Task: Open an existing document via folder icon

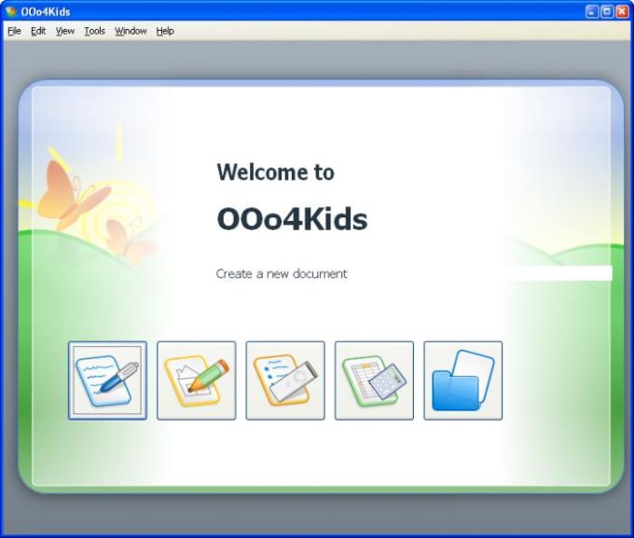Action: click(x=463, y=380)
